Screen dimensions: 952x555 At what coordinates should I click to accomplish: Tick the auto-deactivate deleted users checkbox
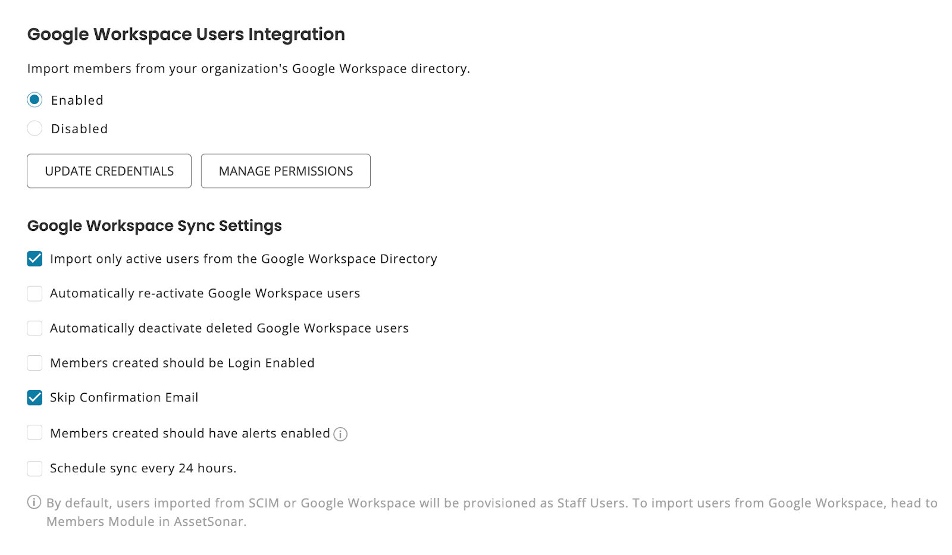[x=35, y=328]
